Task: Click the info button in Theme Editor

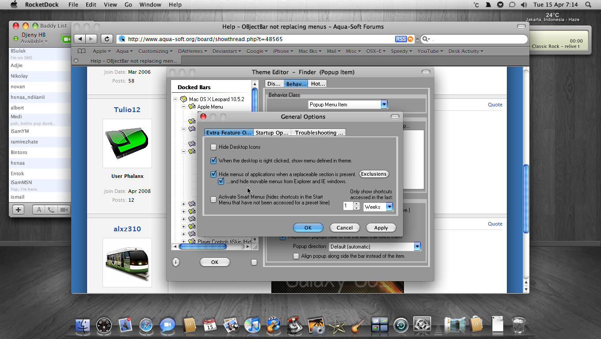Action: pyautogui.click(x=176, y=262)
